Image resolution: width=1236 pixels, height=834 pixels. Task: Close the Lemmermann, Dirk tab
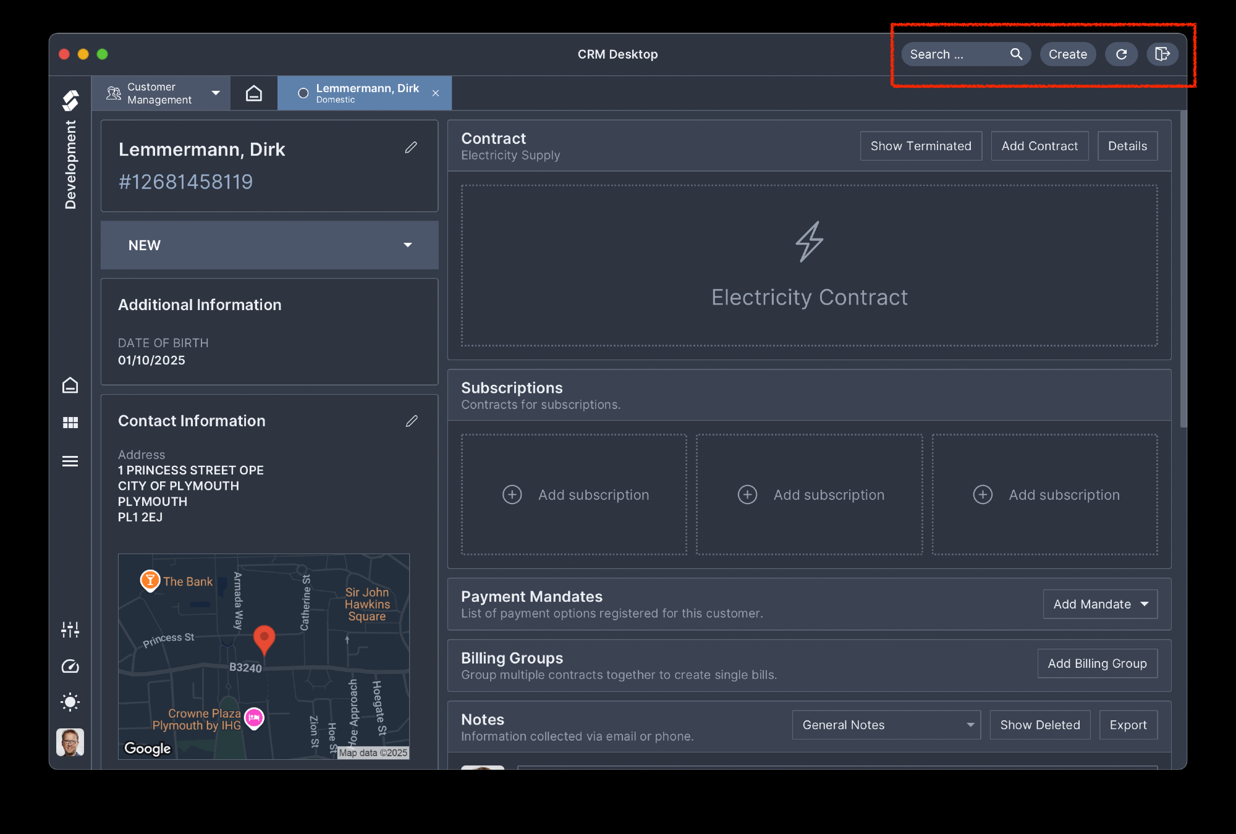coord(436,93)
